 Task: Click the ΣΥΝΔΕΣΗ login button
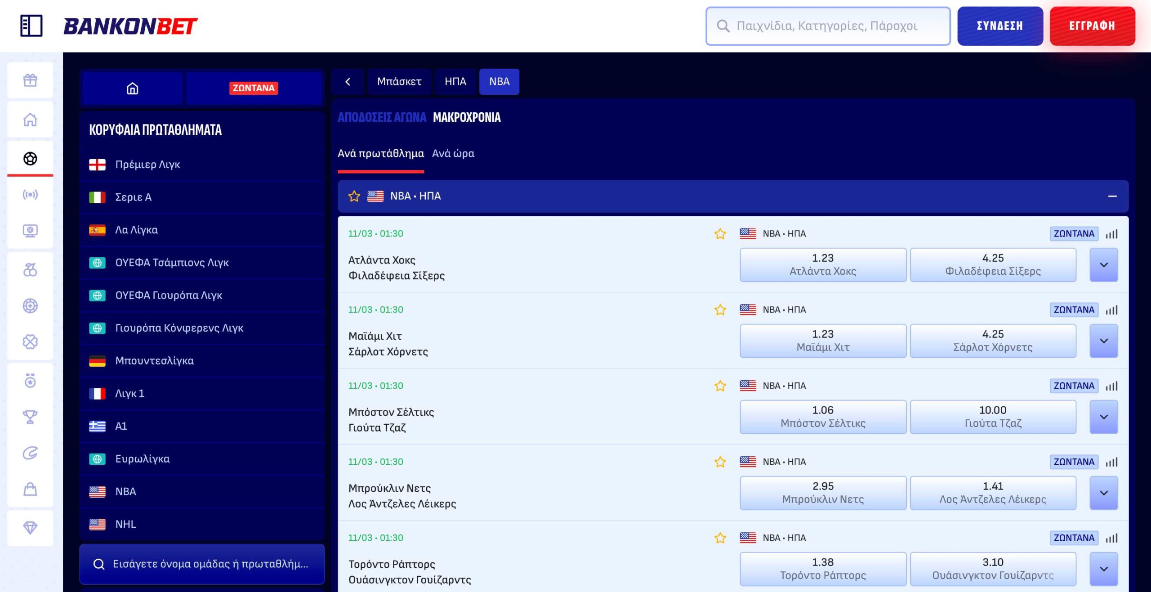(999, 26)
